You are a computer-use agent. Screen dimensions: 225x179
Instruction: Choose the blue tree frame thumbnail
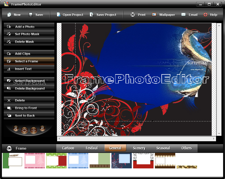pos(78,161)
